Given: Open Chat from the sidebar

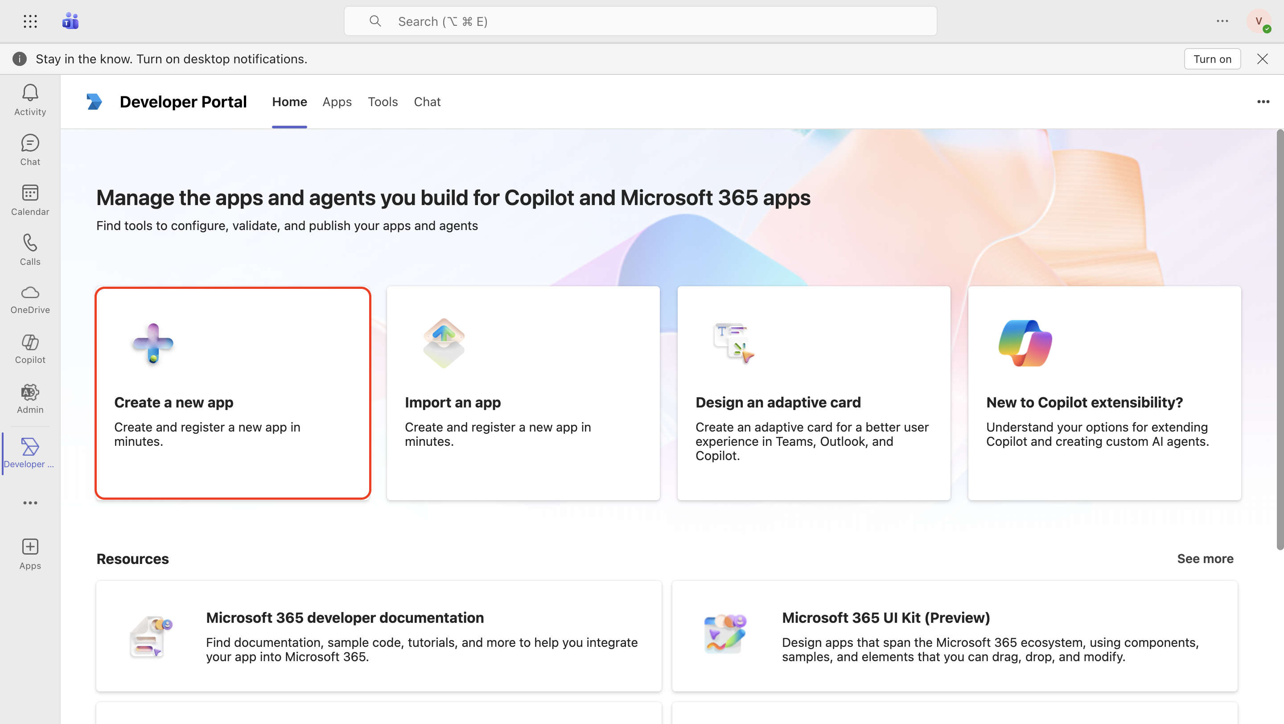Looking at the screenshot, I should click(30, 149).
